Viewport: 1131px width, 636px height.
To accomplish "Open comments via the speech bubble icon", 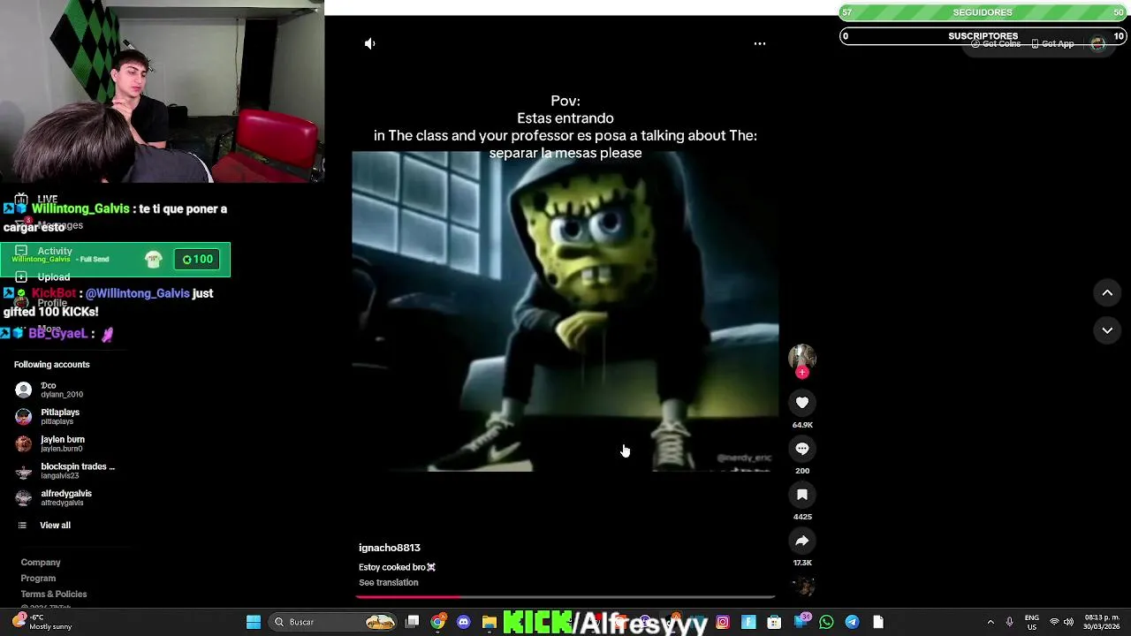I will coord(802,449).
